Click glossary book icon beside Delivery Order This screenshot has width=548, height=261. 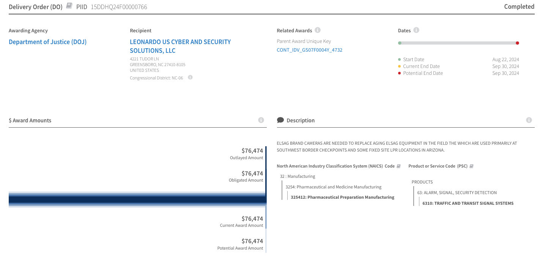(x=69, y=6)
